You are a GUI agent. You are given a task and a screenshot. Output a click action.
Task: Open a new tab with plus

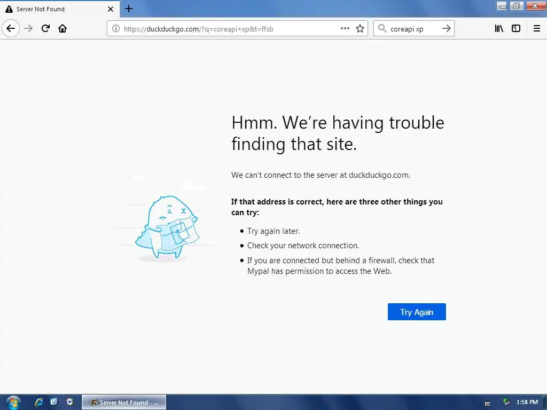tap(129, 9)
